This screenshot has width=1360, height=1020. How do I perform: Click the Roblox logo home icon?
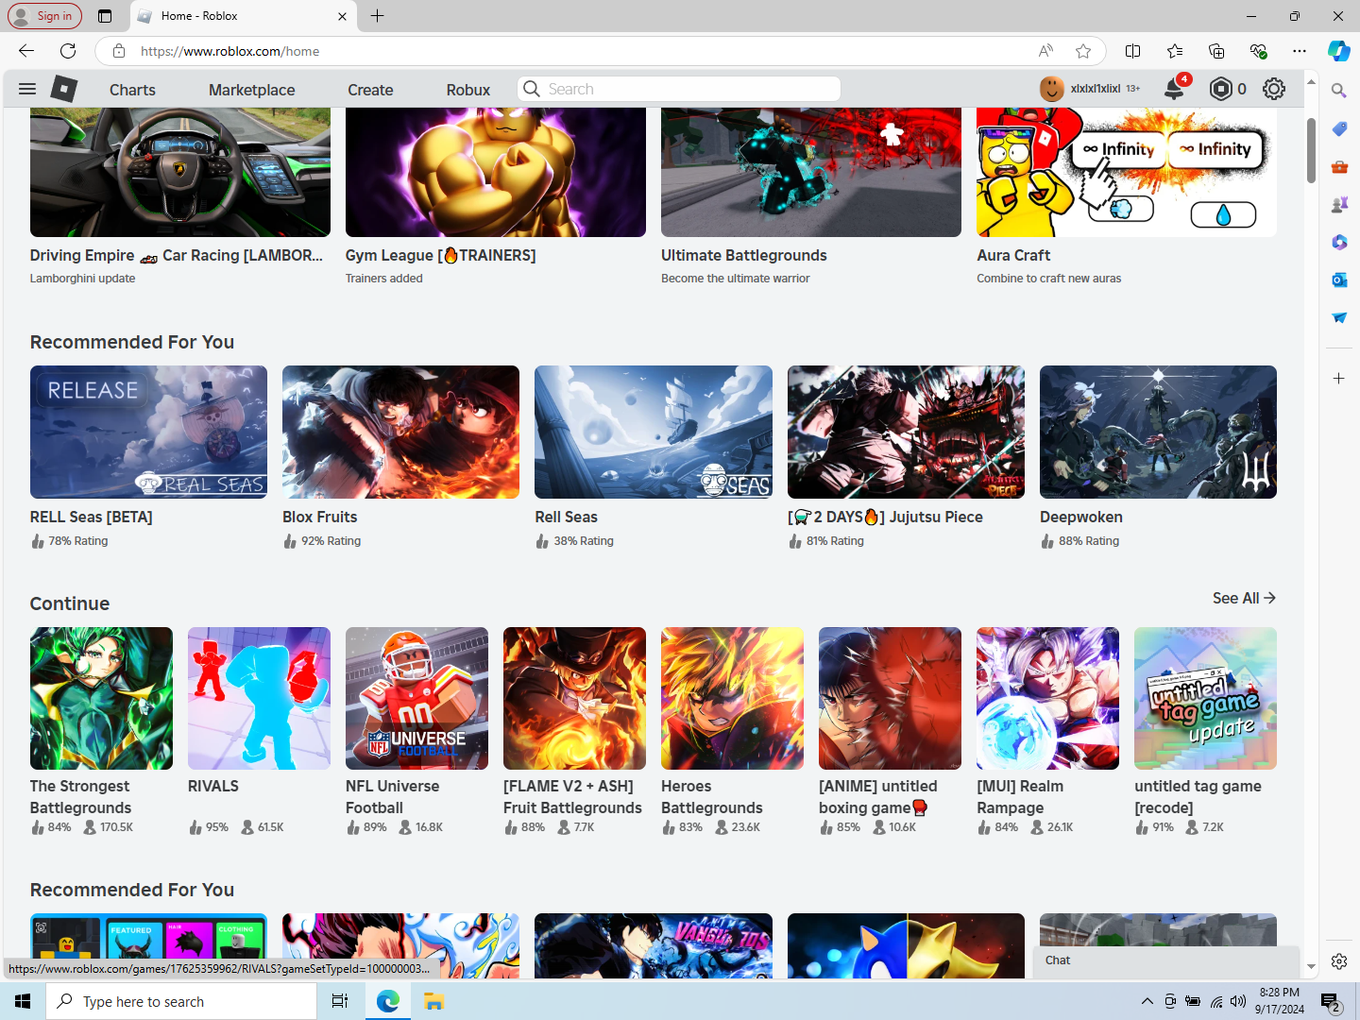[x=63, y=89]
